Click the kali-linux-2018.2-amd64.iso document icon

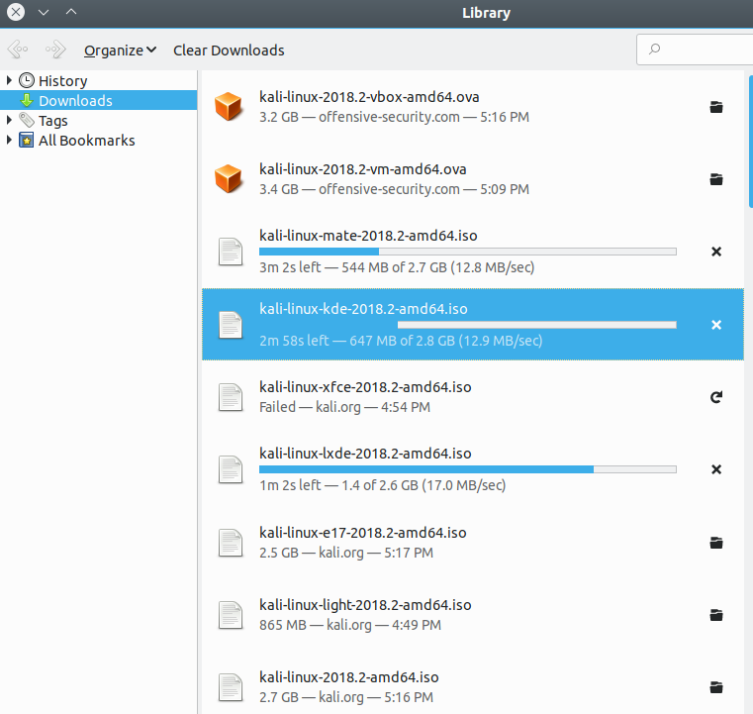pyautogui.click(x=231, y=687)
